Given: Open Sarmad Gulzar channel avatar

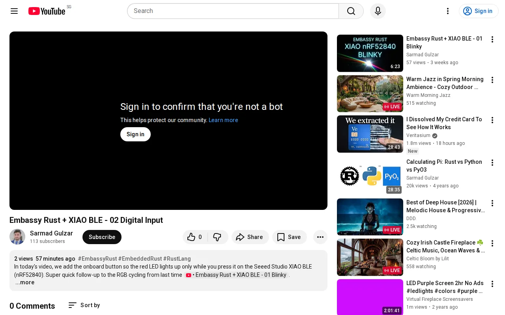Looking at the screenshot, I should coord(17,237).
